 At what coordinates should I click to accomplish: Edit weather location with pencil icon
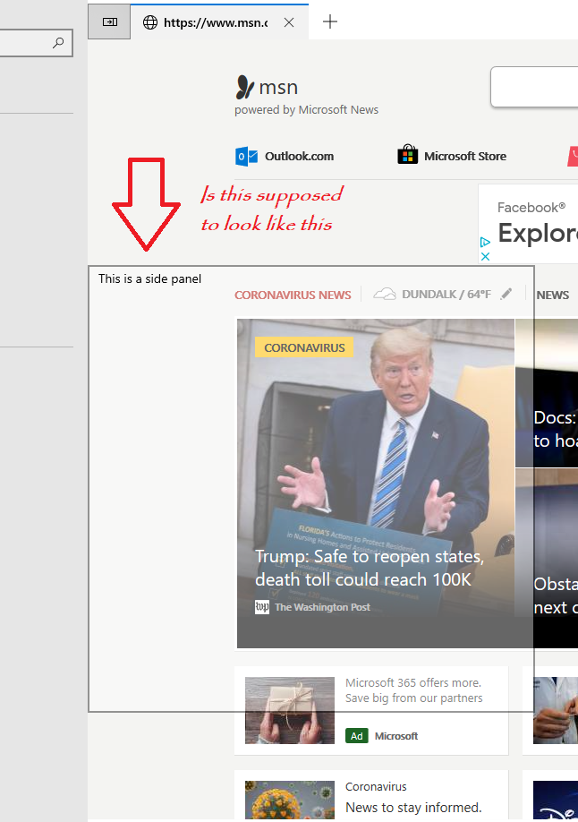(506, 294)
